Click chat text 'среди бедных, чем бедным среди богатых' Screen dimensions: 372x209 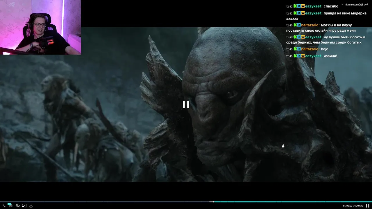[x=324, y=42]
